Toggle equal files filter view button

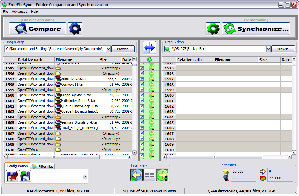click(x=149, y=175)
